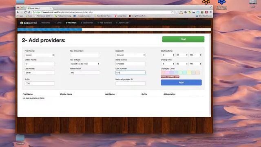Click the blue envelope mail extension icon
Screen dimensions: 261x147
198,12
